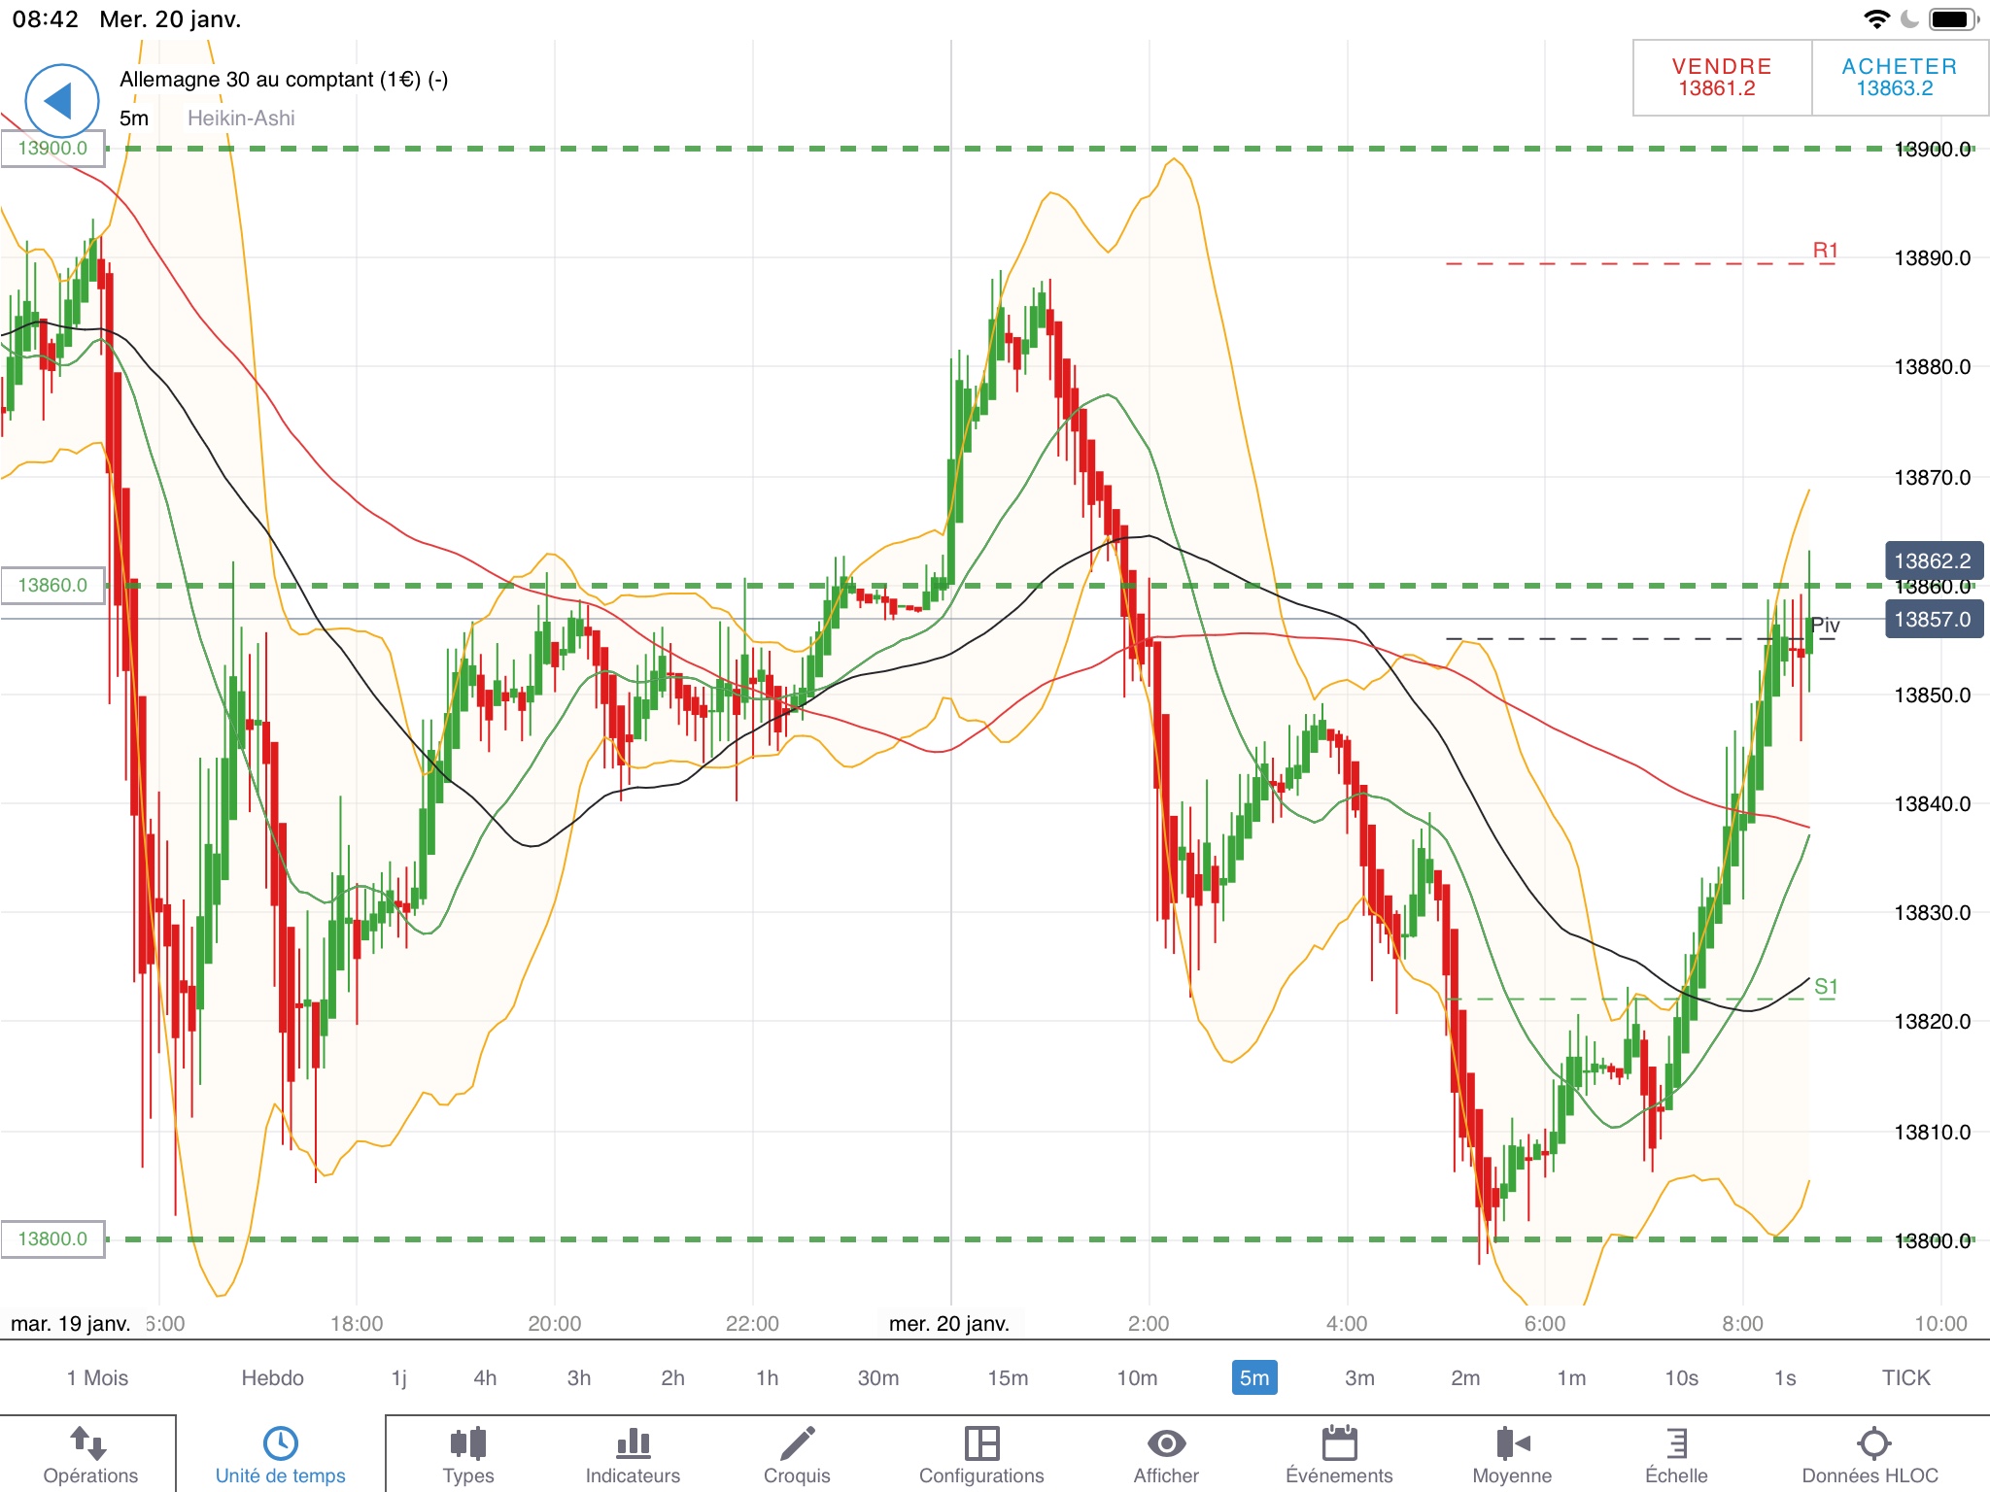1990x1492 pixels.
Task: Select the TICK timeframe option
Action: [x=1905, y=1377]
